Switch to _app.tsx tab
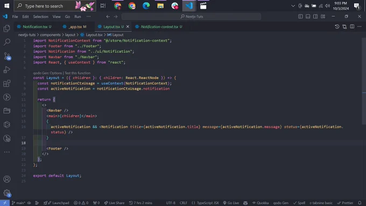366x206 pixels. 75,27
